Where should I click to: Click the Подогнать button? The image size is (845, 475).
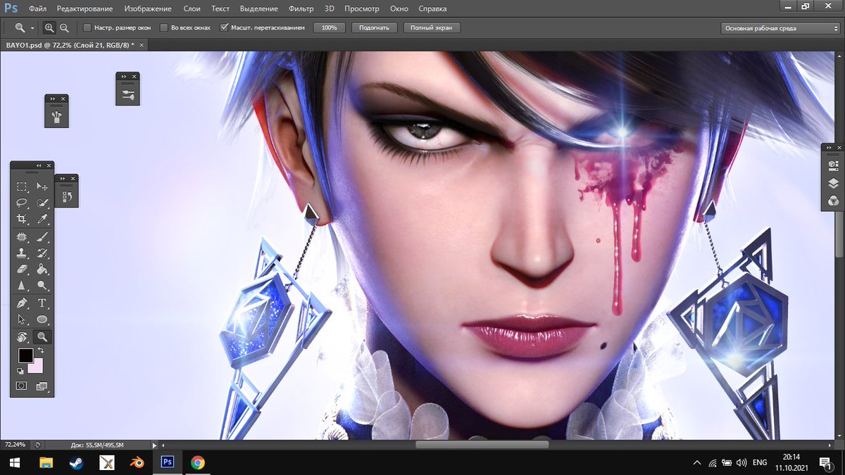click(x=374, y=27)
